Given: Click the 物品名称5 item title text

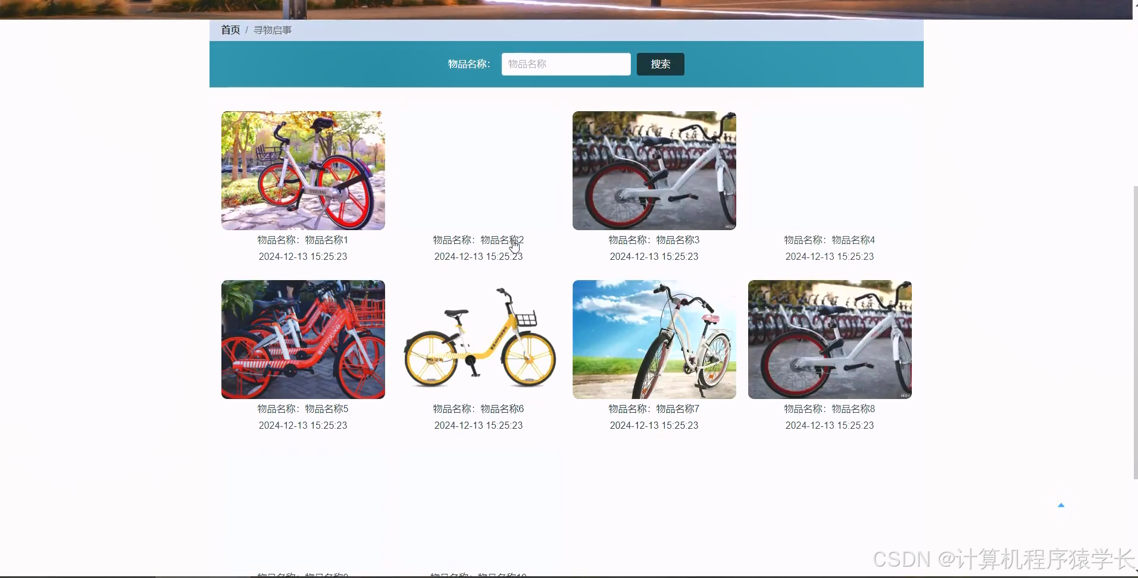Looking at the screenshot, I should pos(302,409).
